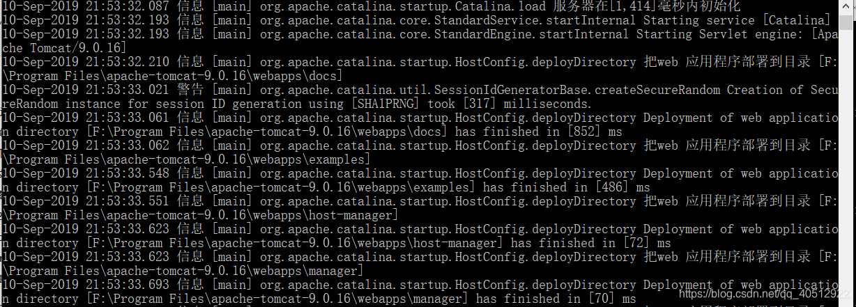This screenshot has height=307, width=856.
Task: Click the path ending in 'webapps\manager]' alone on its line
Action: coord(183,271)
